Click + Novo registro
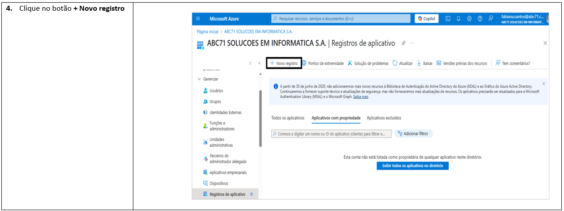This screenshot has width=564, height=211. click(284, 63)
